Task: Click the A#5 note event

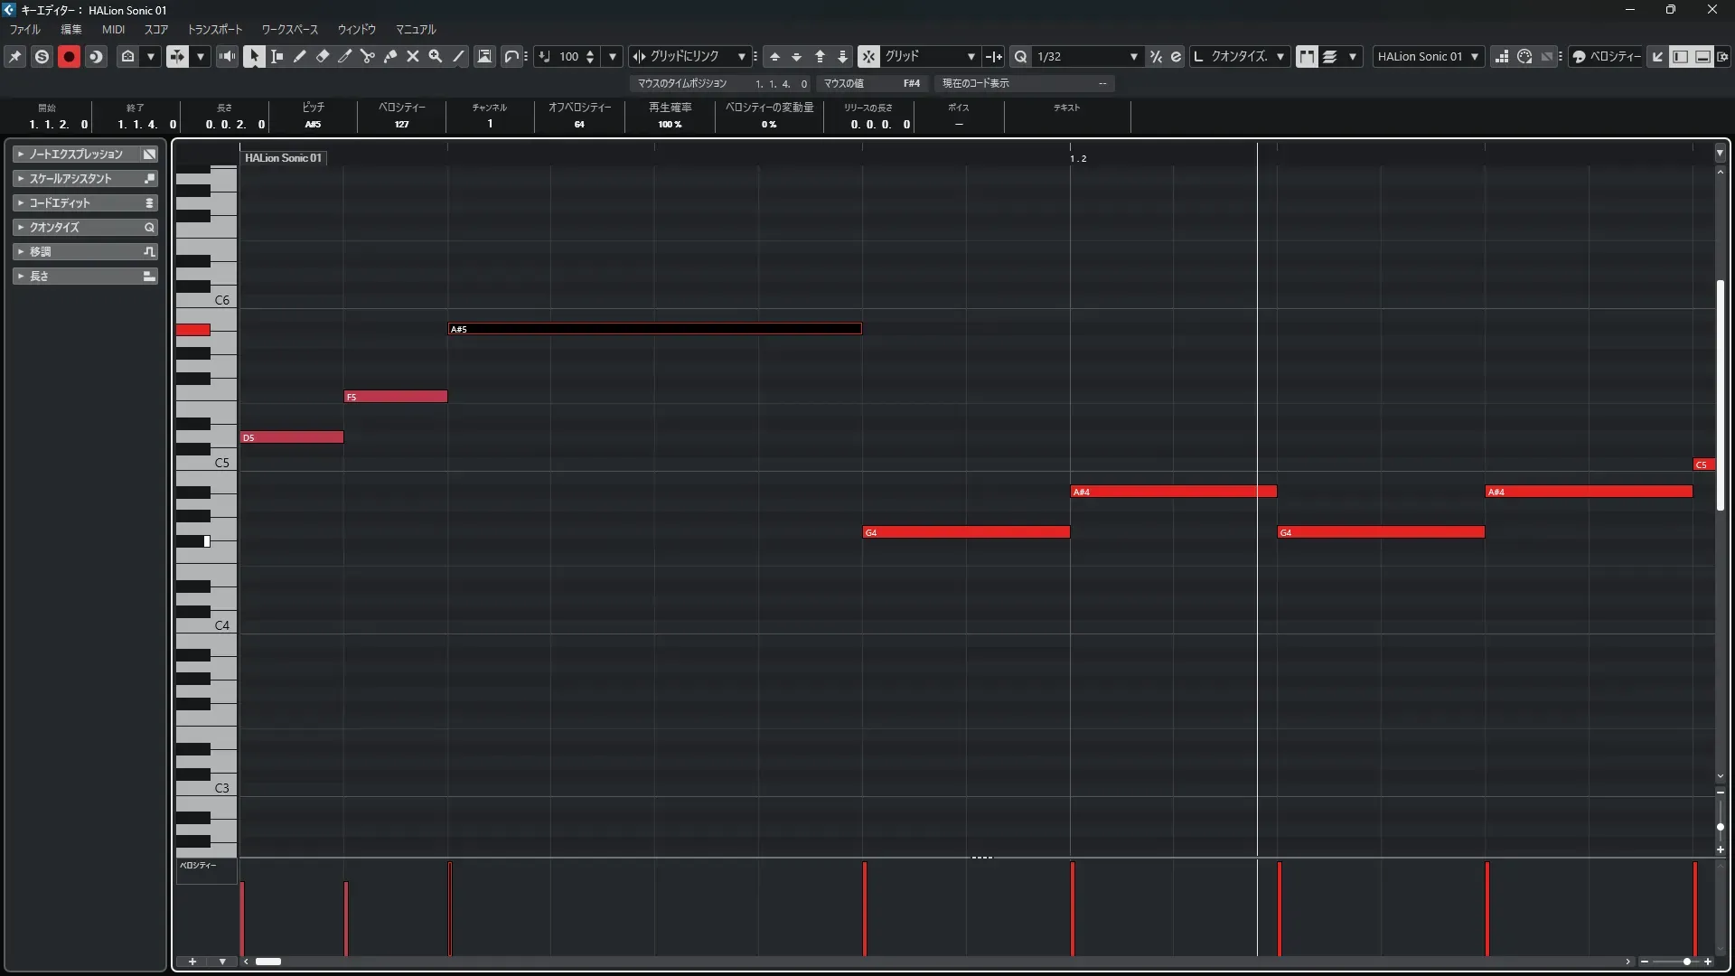Action: [654, 329]
